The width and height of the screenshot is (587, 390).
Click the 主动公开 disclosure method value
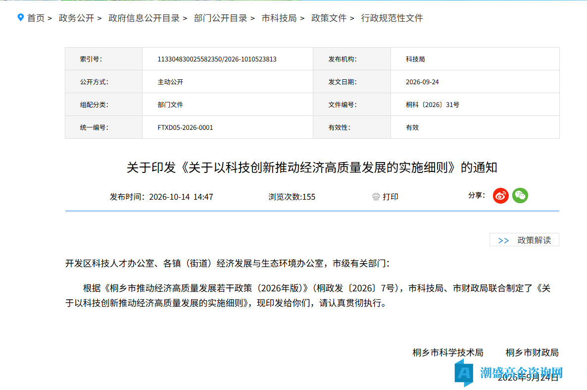click(170, 82)
